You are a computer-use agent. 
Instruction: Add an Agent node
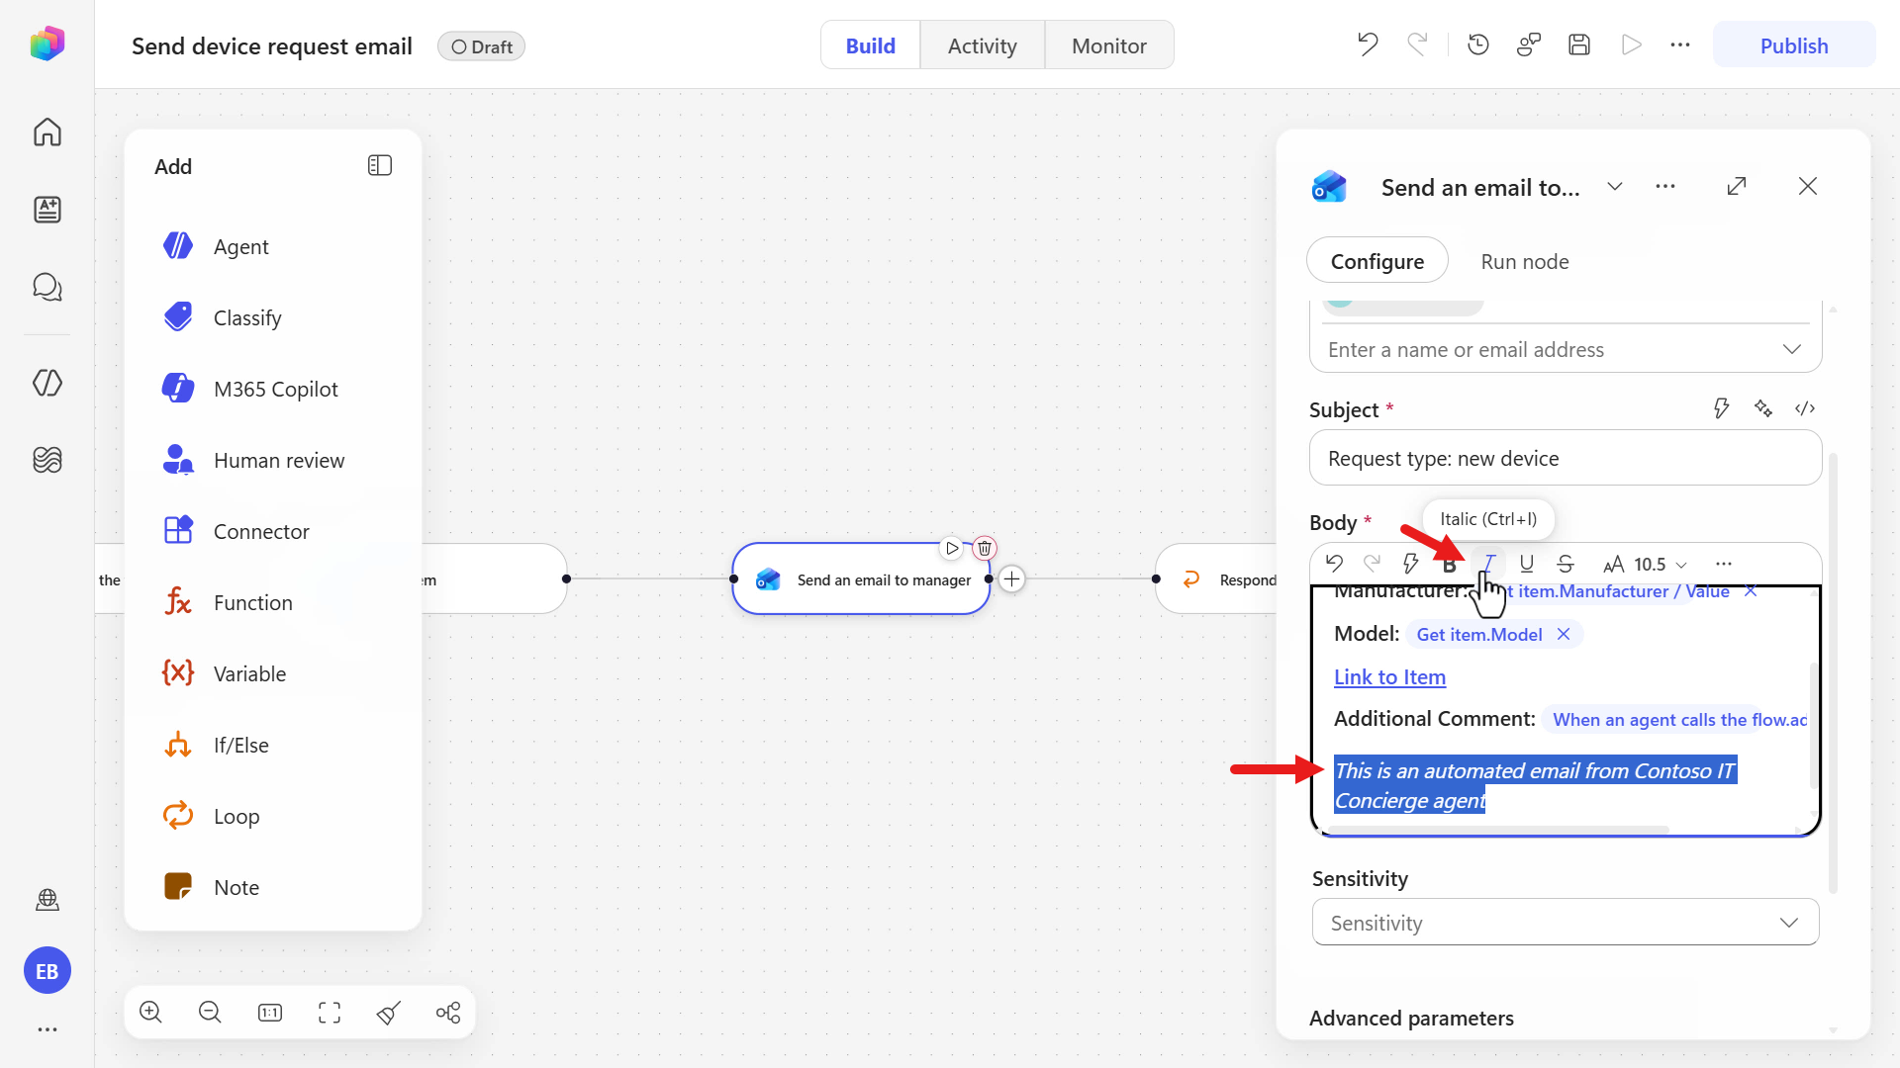[x=273, y=247]
